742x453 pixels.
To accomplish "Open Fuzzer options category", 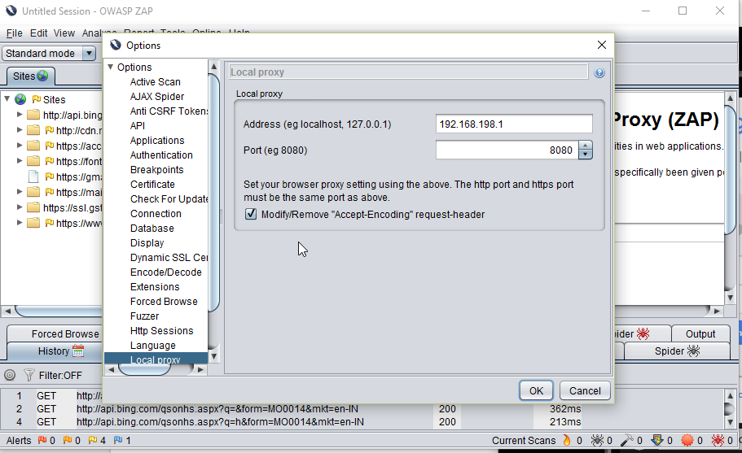I will 144,316.
